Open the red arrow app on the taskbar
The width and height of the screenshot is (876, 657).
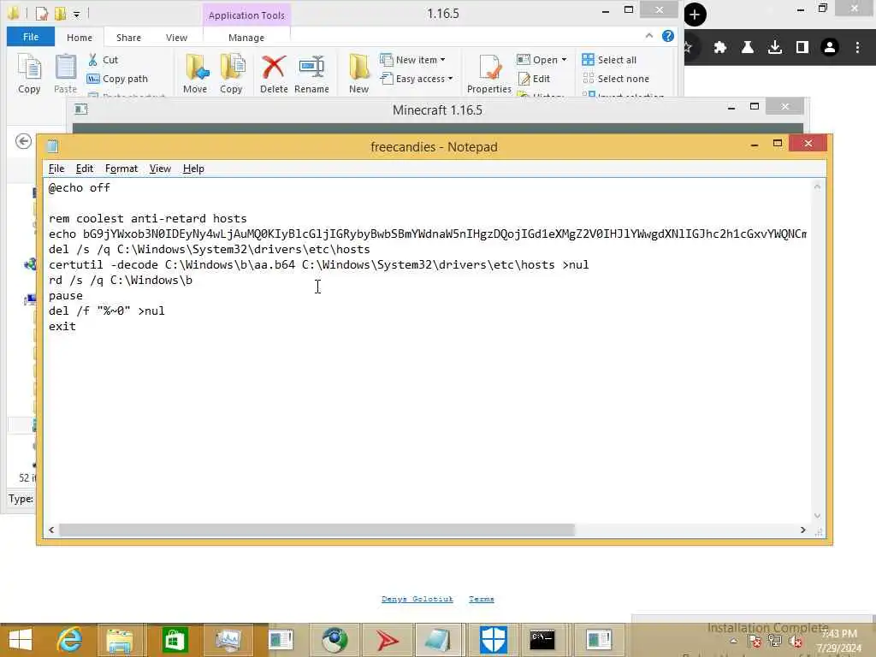(x=388, y=640)
